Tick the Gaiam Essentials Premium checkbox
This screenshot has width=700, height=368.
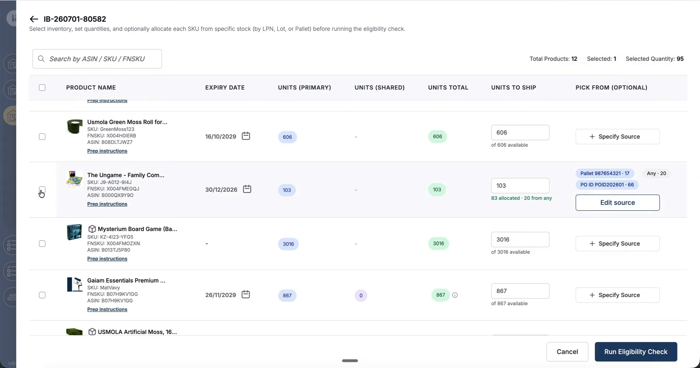42,295
